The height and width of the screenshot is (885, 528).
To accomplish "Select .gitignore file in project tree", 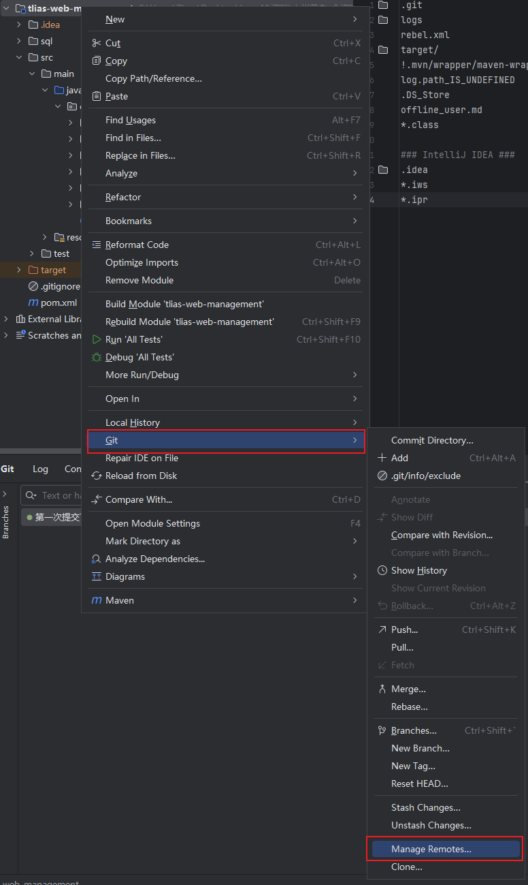I will (54, 286).
